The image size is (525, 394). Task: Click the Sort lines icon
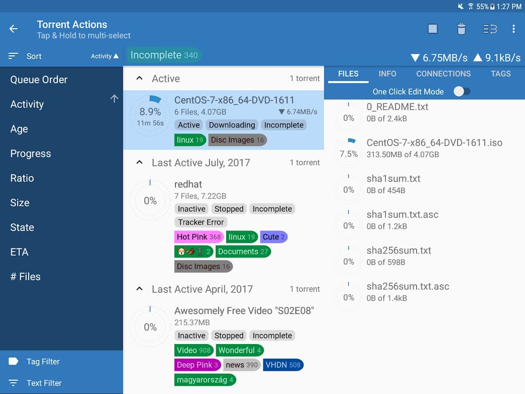14,56
